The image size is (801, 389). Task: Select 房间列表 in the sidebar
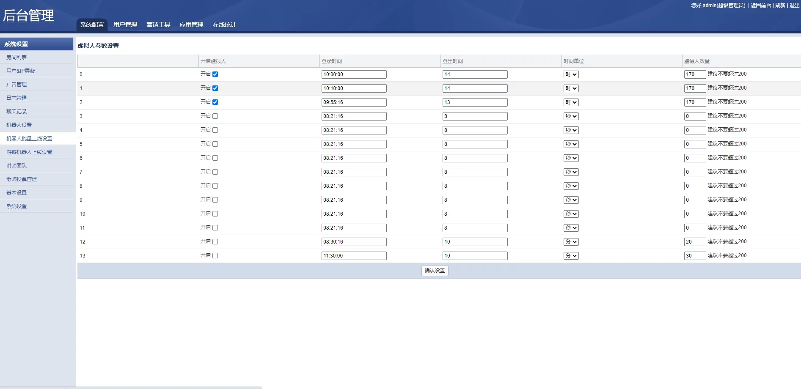(x=17, y=58)
